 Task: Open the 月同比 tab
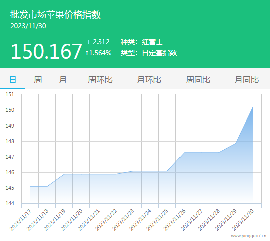(x=247, y=80)
